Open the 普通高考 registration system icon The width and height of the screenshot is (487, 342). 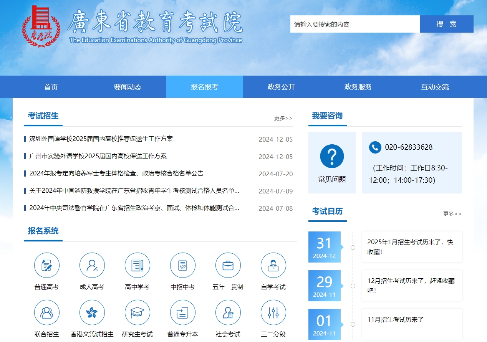pyautogui.click(x=47, y=265)
